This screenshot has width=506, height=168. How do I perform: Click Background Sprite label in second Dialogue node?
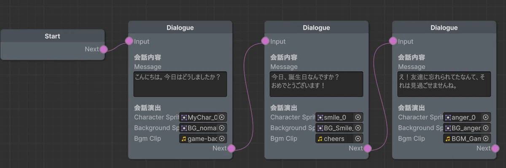[x=293, y=128]
